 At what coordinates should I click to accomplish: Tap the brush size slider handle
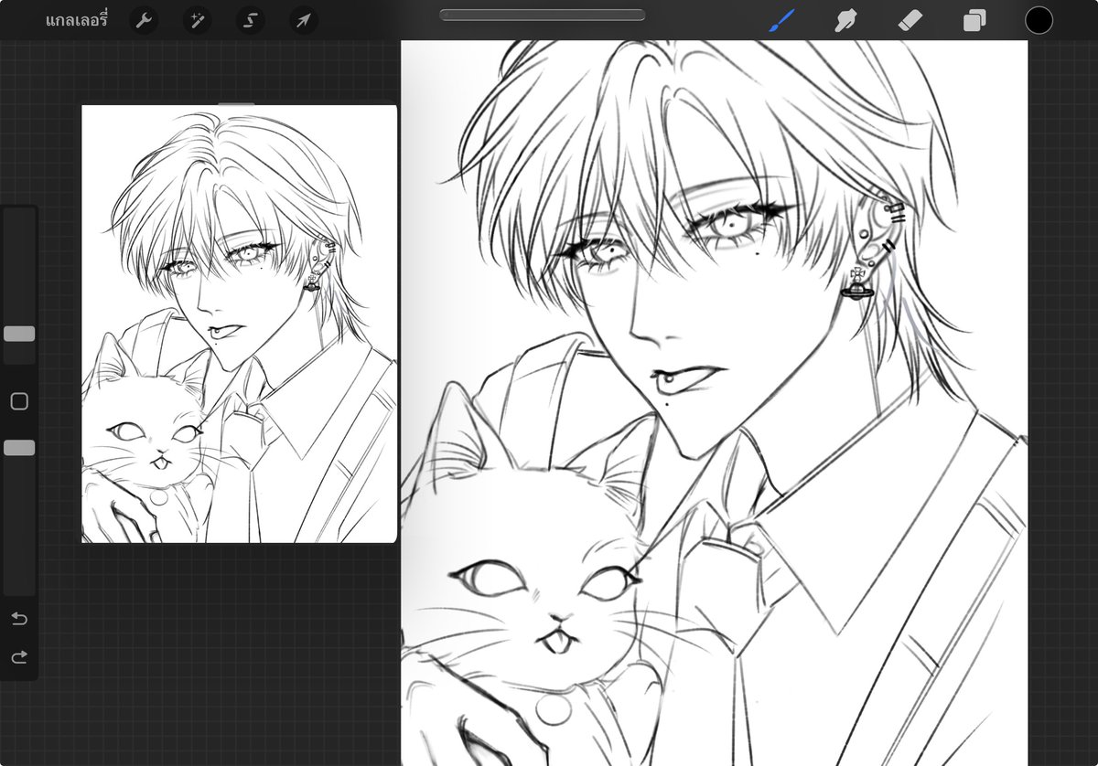point(19,334)
